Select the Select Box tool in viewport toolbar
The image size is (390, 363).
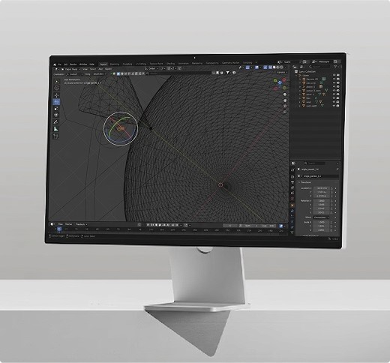pos(57,82)
